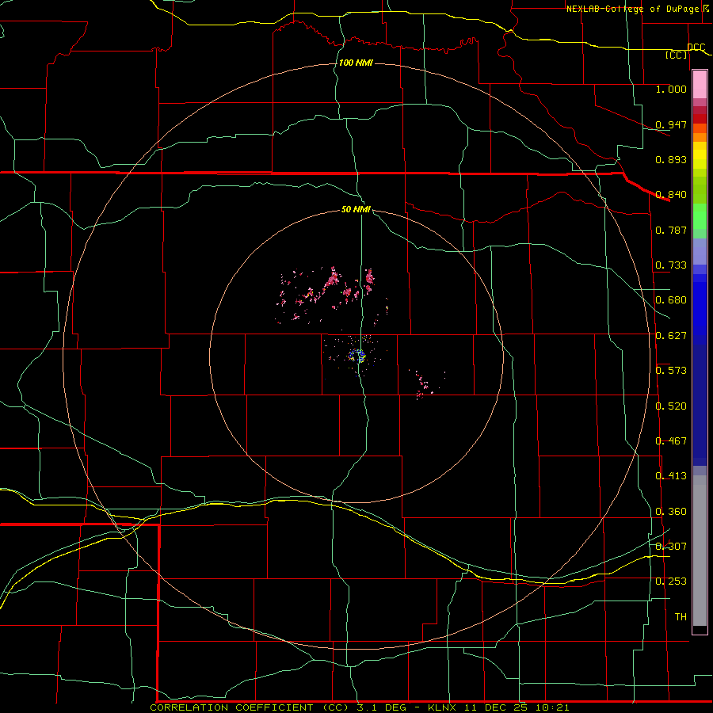713x713 pixels.
Task: Click the 0.840 color scale value
Action: coord(671,195)
